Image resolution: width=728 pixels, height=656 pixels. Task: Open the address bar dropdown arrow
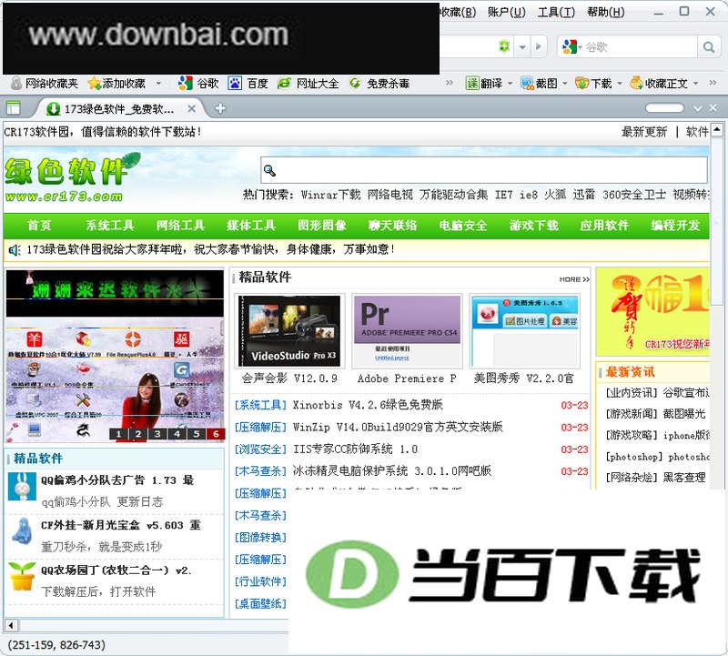tap(522, 47)
